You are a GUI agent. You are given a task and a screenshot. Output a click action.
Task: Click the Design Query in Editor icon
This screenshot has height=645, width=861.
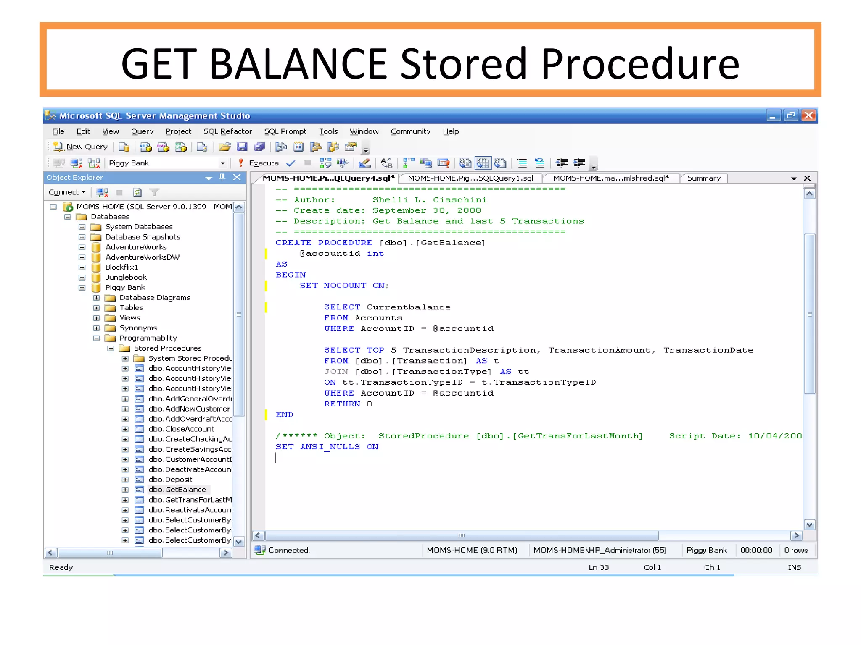click(364, 163)
